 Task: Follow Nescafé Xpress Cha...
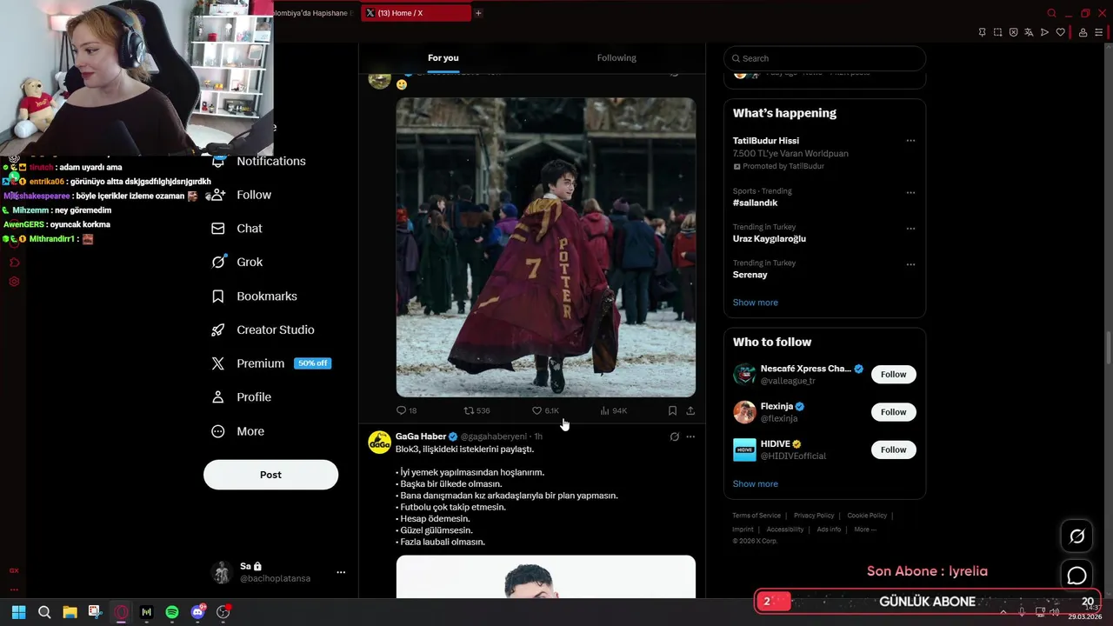(x=893, y=375)
